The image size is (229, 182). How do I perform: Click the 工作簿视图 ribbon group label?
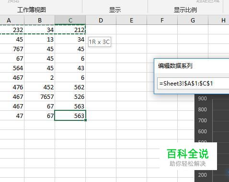(32, 10)
